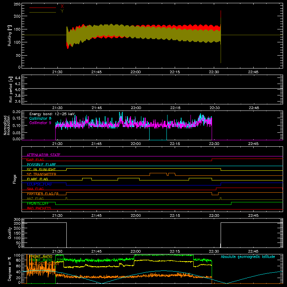
Task: Click the FLARE_FLAG label
Action: tap(37, 179)
